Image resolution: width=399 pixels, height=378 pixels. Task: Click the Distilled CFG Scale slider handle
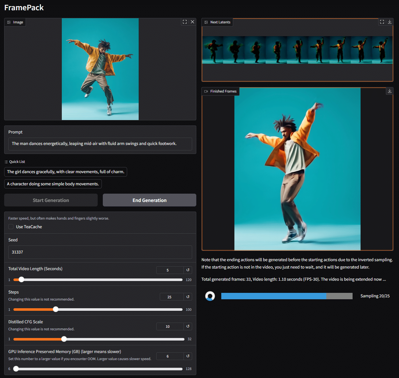click(64, 339)
